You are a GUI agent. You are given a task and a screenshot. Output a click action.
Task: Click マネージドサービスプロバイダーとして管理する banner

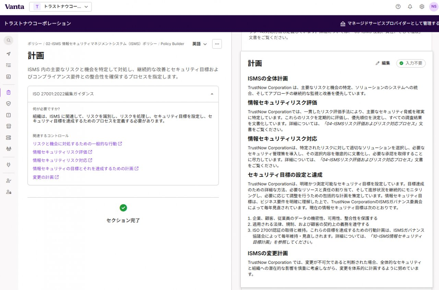click(x=389, y=24)
